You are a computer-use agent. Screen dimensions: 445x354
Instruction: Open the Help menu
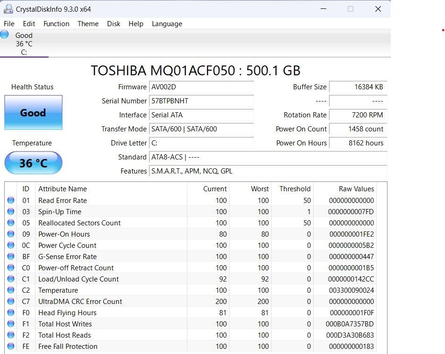(x=136, y=24)
